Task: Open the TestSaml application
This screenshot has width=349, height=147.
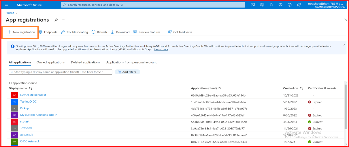Action: (x=27, y=128)
